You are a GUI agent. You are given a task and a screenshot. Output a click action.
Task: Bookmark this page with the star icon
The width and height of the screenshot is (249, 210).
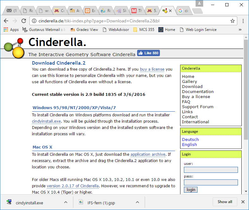coord(233,21)
